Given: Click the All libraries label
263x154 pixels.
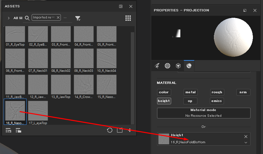Looking at the screenshot, I should pos(18,18).
